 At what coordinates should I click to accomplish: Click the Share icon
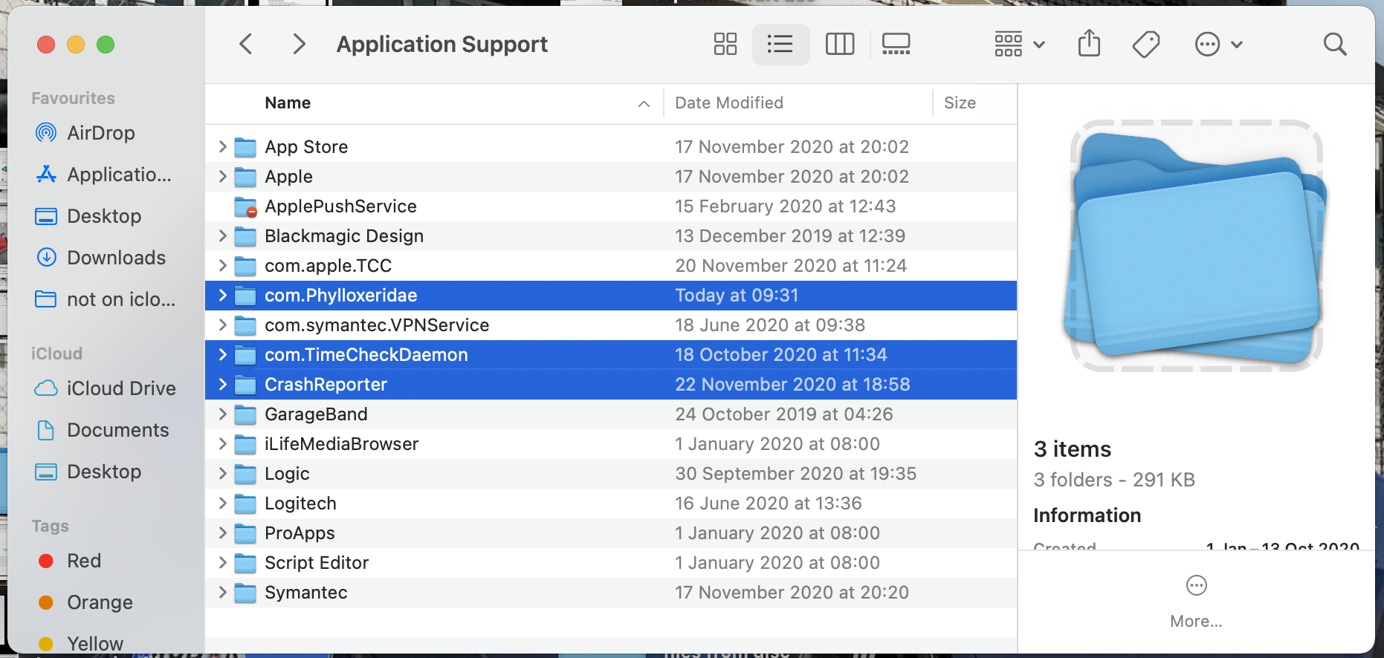coord(1089,44)
